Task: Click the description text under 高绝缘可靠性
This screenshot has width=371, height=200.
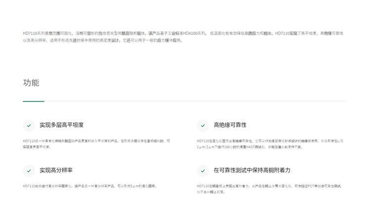Action: pos(270,144)
